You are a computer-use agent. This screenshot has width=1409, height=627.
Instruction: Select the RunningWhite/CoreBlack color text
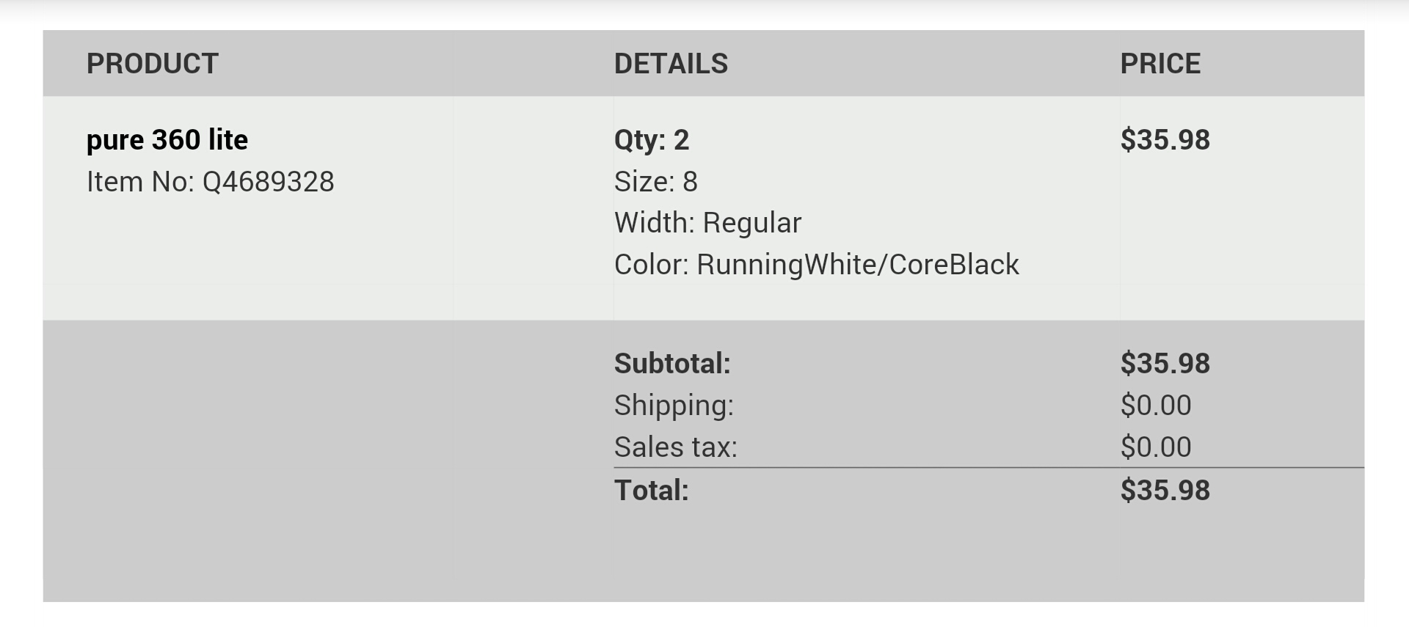(x=857, y=265)
